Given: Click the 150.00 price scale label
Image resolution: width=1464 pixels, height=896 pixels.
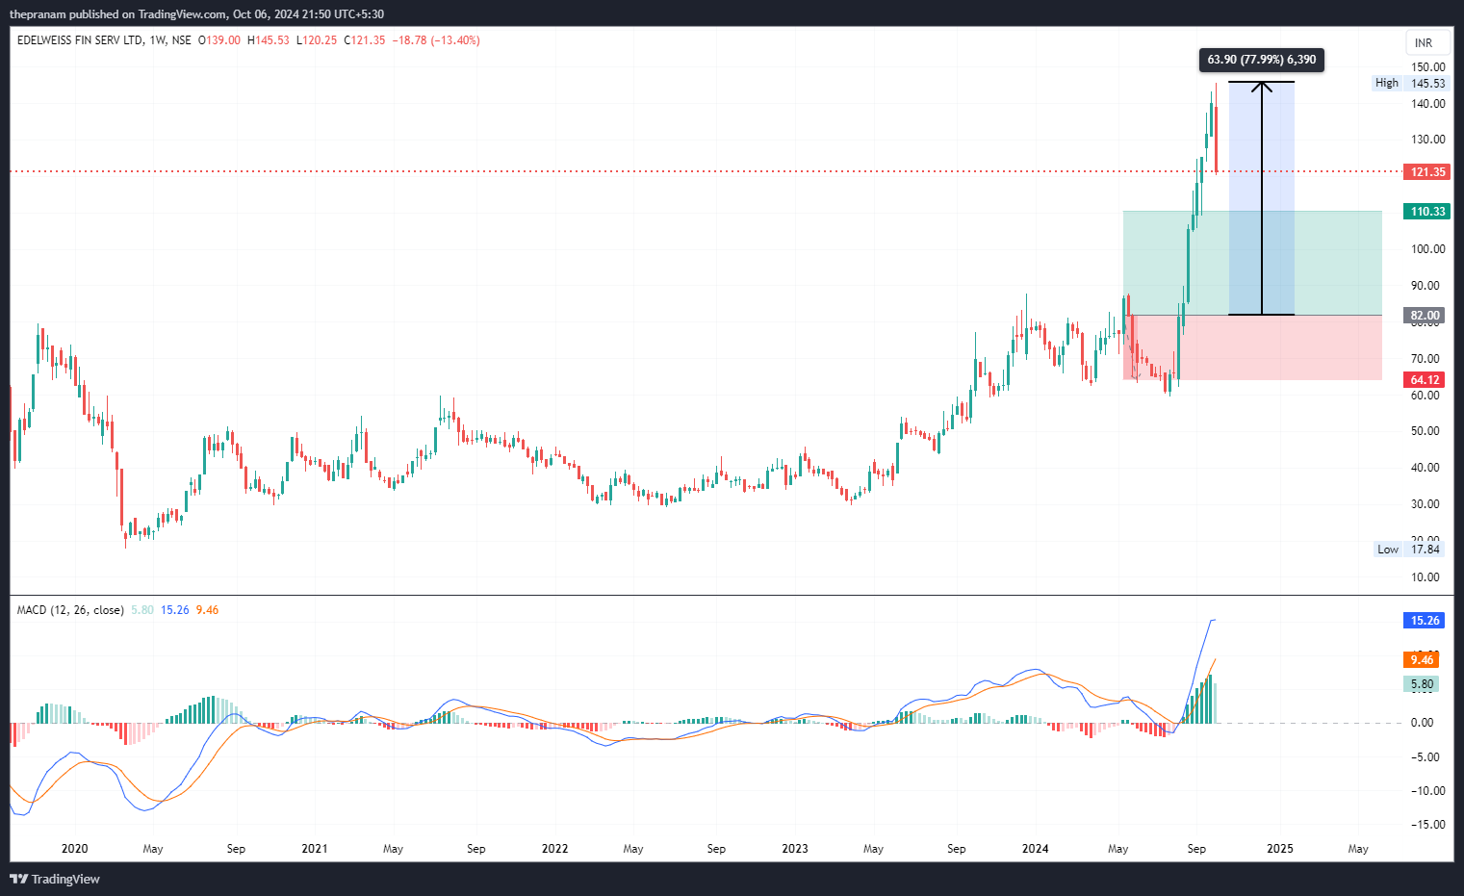Looking at the screenshot, I should click(1428, 67).
